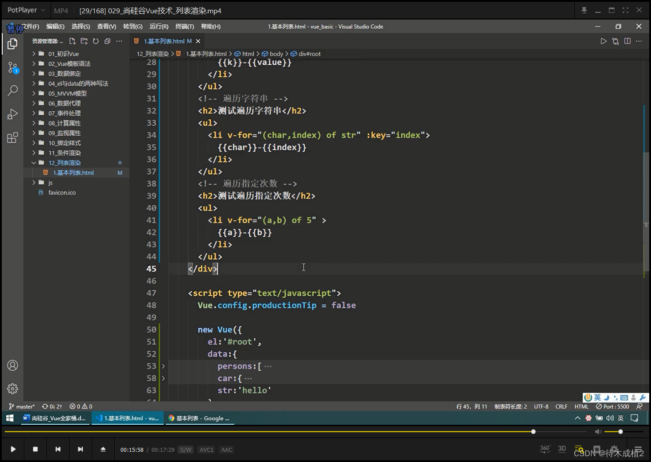
Task: Click Port : 5500 Live Server status
Action: pyautogui.click(x=612, y=407)
